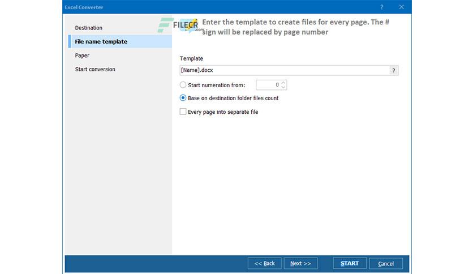Close the Excel Converter window
The height and width of the screenshot is (274, 473).
[402, 7]
